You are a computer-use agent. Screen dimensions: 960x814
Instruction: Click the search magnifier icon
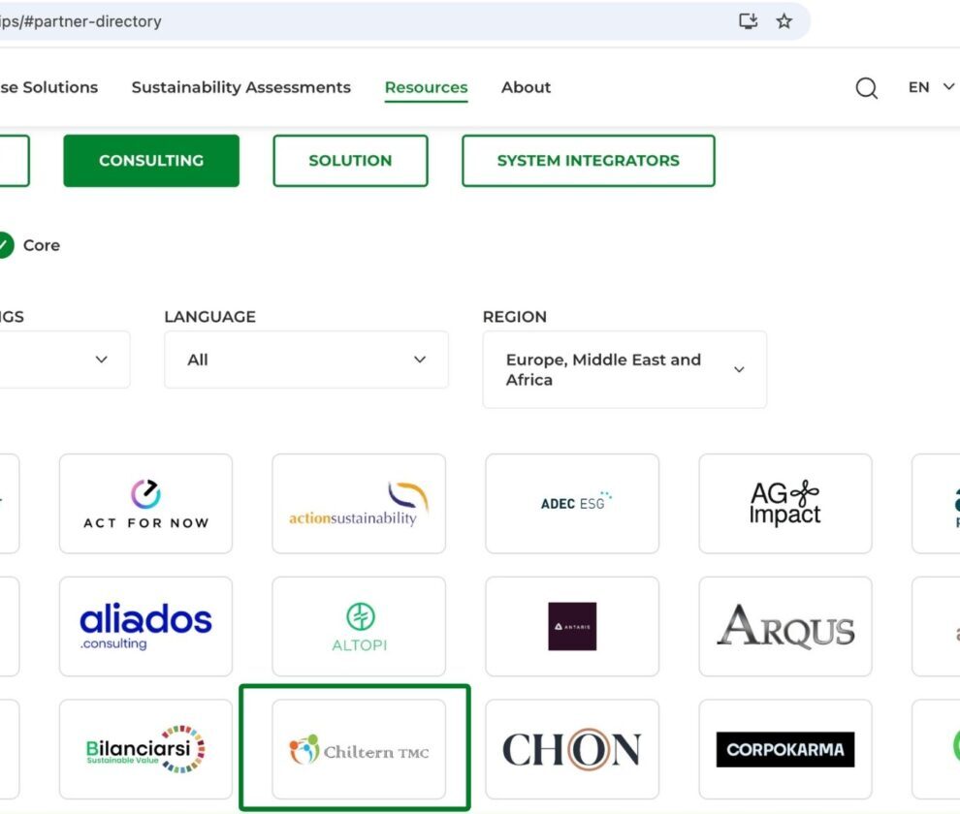866,88
